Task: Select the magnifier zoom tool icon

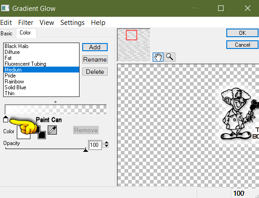Action: [x=169, y=57]
